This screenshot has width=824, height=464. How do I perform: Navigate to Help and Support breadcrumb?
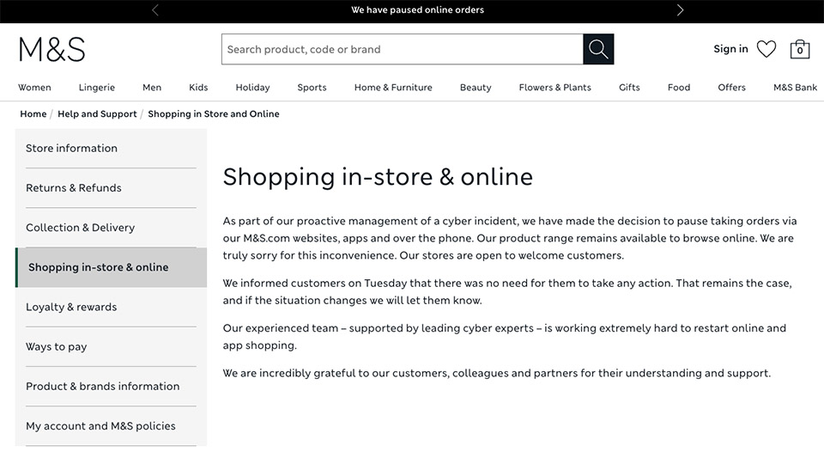97,113
